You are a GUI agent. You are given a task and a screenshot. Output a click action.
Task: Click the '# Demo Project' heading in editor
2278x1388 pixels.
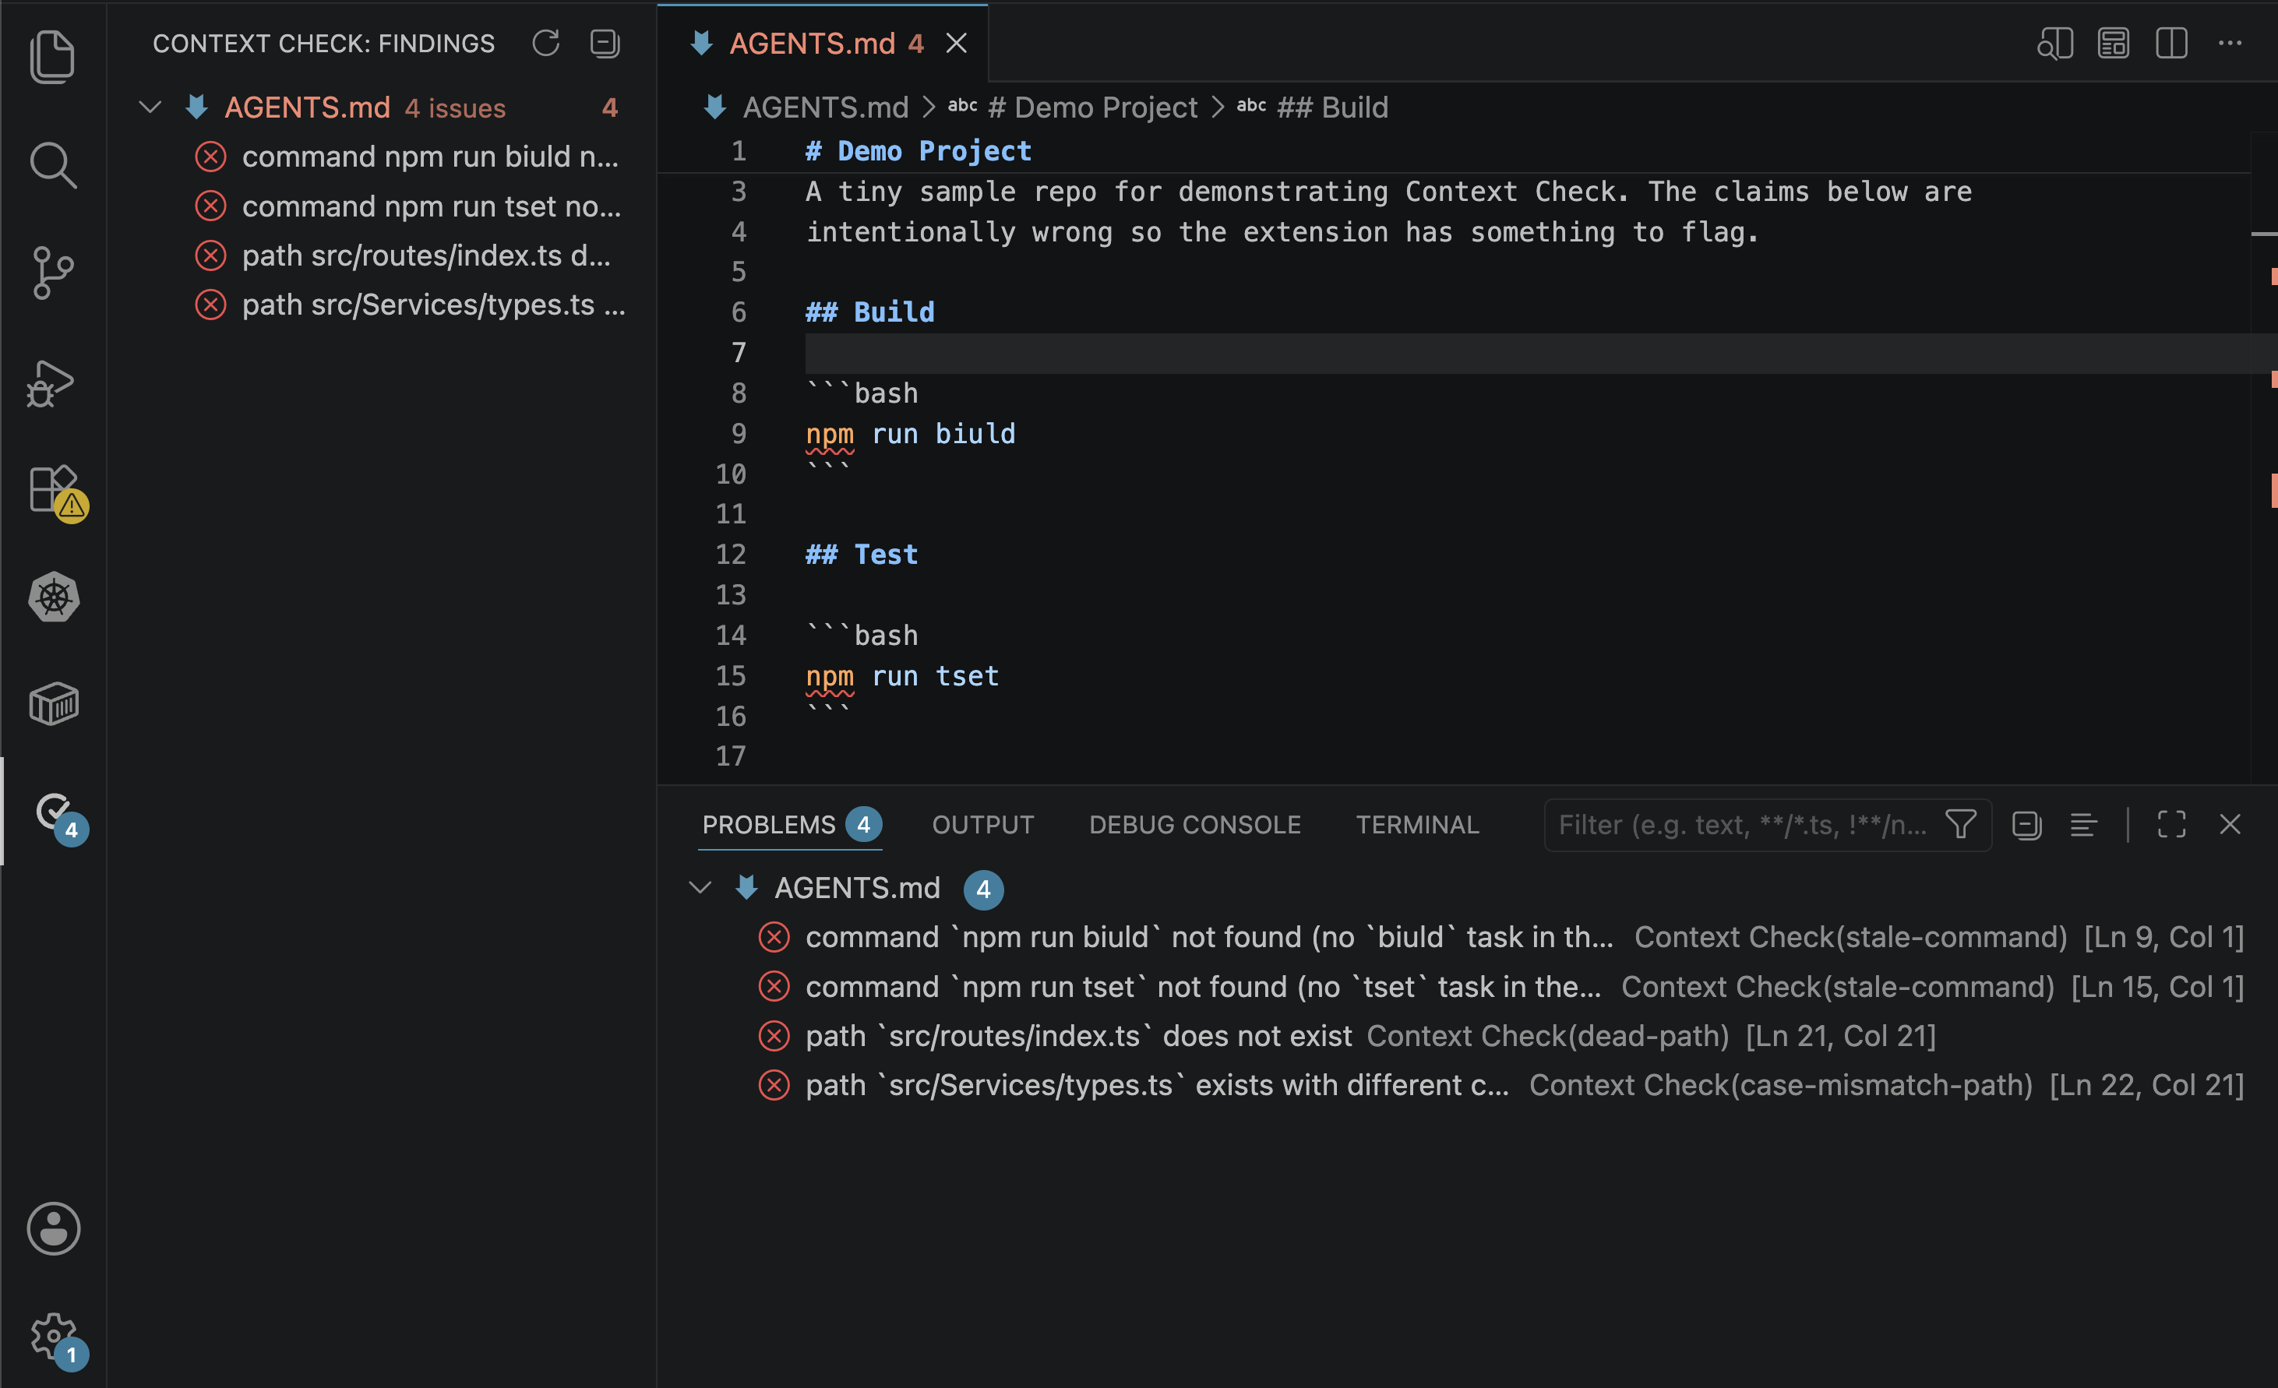[x=918, y=150]
